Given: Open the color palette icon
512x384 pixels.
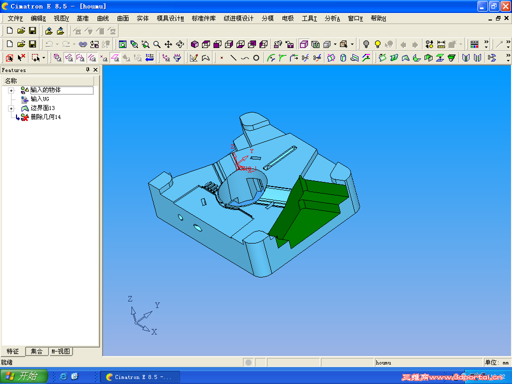Looking at the screenshot, I should (x=474, y=44).
